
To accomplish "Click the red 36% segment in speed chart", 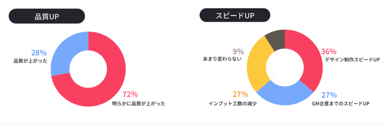I will coord(309,62).
